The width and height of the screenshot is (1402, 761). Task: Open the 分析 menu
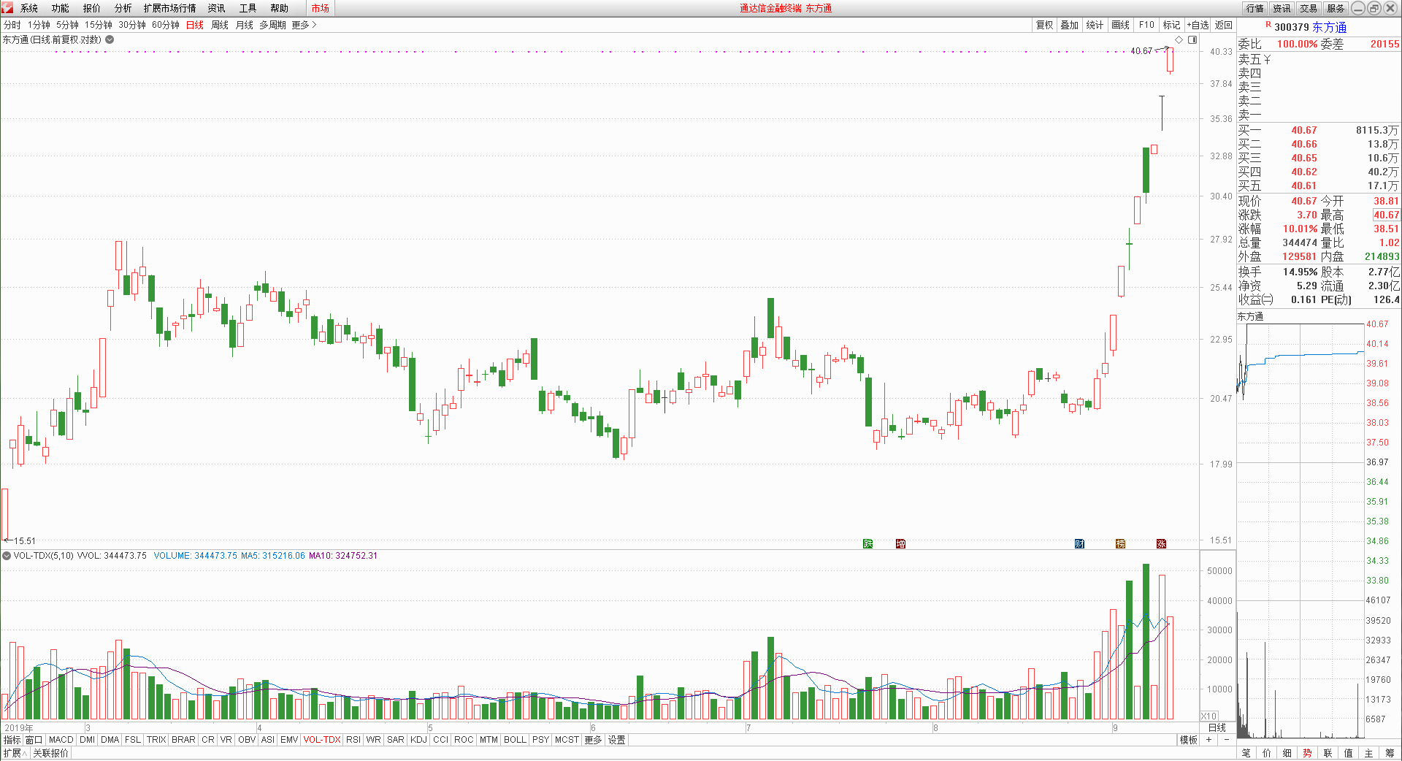click(123, 8)
